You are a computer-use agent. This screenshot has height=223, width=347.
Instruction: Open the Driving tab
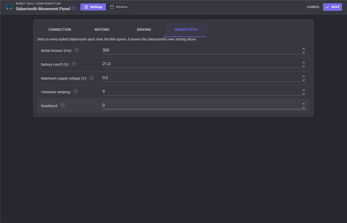(144, 29)
